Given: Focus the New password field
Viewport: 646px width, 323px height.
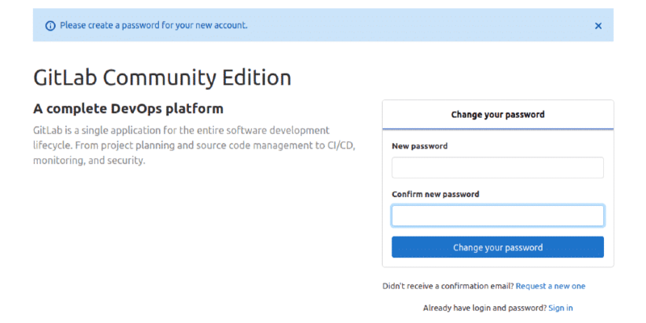Looking at the screenshot, I should pos(497,168).
